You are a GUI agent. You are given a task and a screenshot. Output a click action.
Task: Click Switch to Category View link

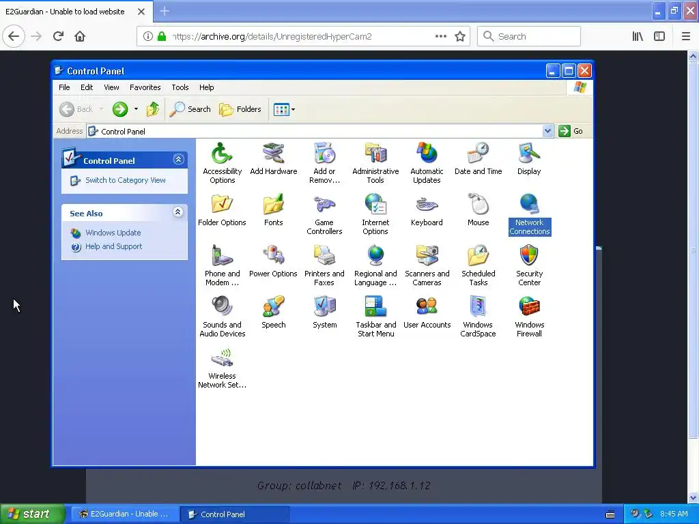coord(126,180)
